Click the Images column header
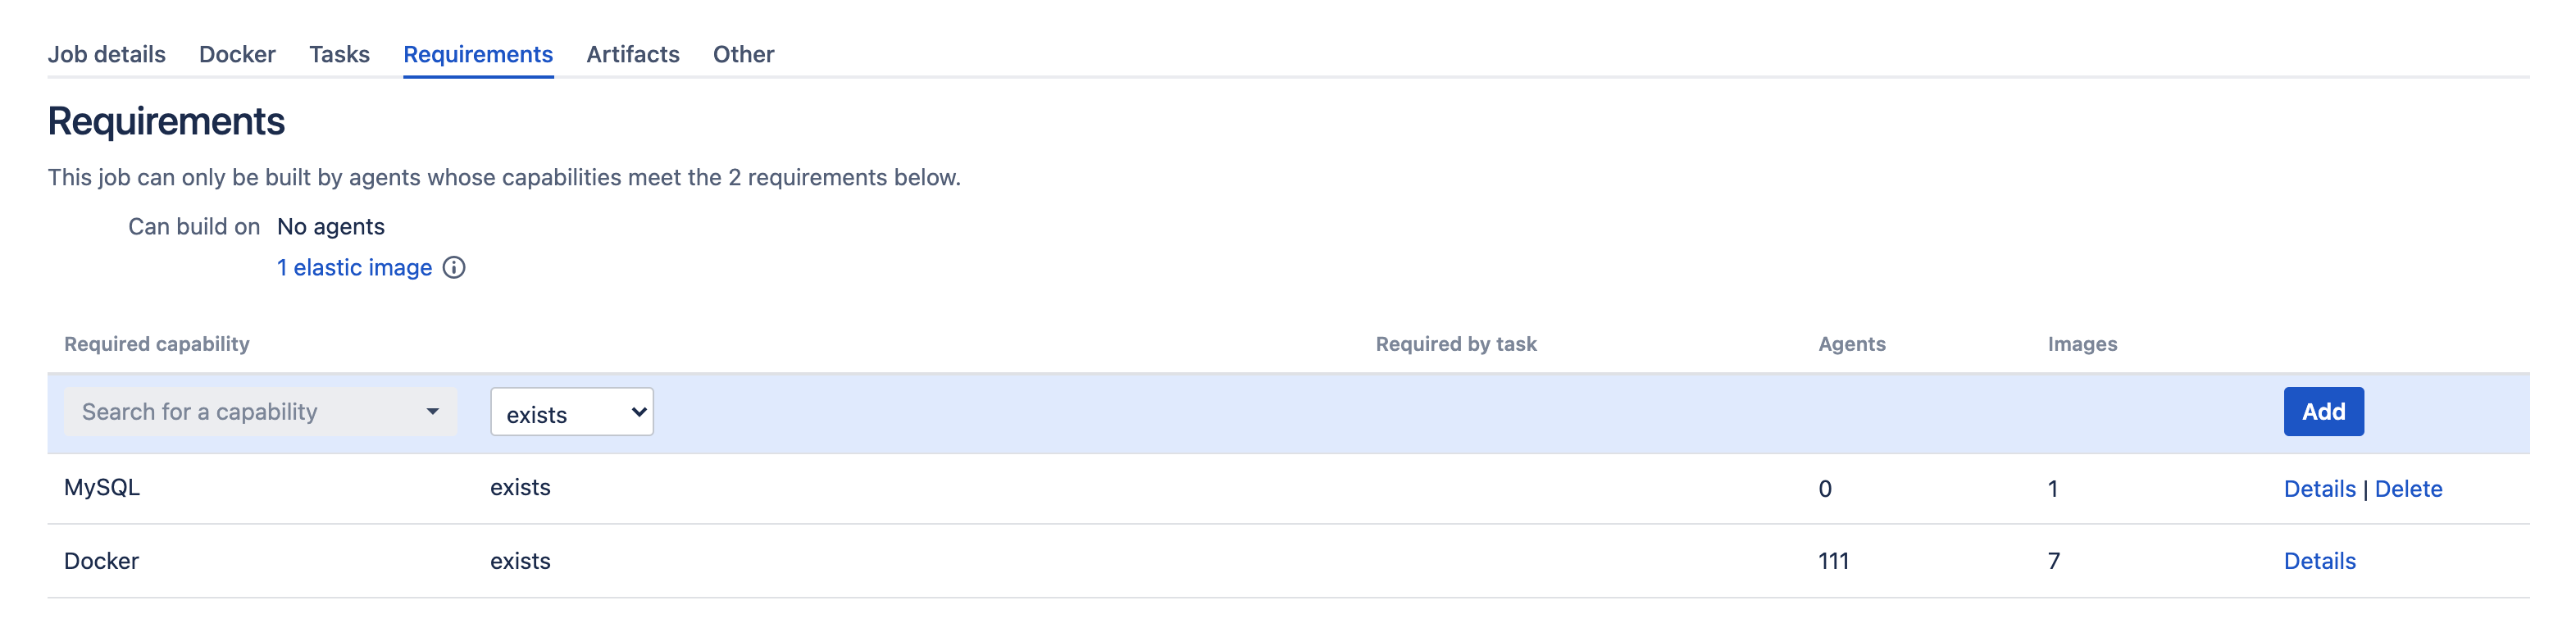2576x628 pixels. 2082,344
